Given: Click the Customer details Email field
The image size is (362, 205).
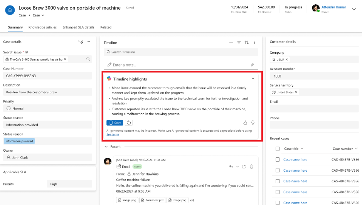Looking at the screenshot, I should pos(314,109).
